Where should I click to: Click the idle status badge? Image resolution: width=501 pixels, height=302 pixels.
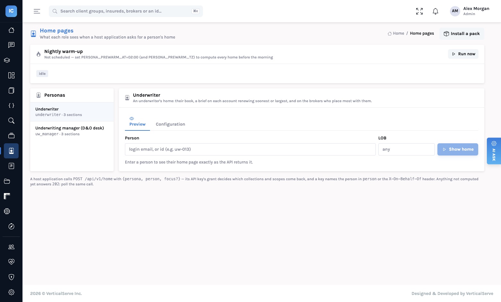(42, 74)
